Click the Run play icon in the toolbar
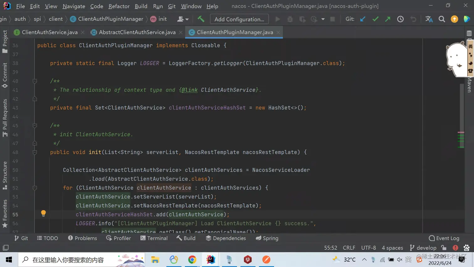 tap(278, 19)
